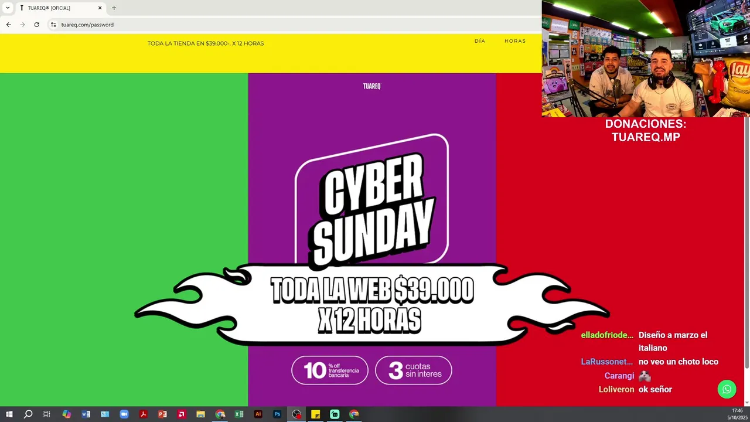Open a new browser tab

[x=114, y=8]
